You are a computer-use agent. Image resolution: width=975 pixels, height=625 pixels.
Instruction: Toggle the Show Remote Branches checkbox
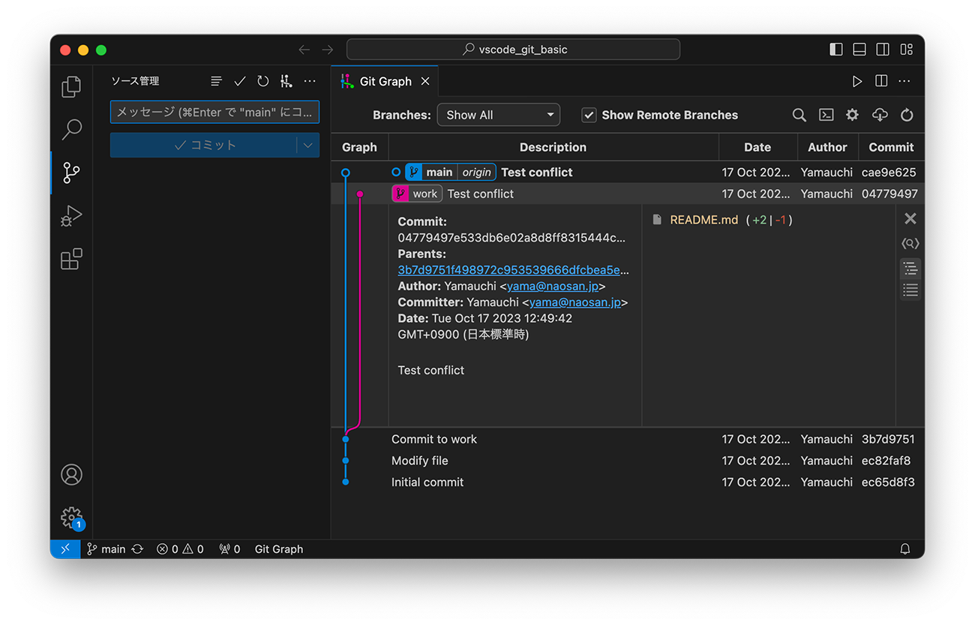(x=589, y=115)
